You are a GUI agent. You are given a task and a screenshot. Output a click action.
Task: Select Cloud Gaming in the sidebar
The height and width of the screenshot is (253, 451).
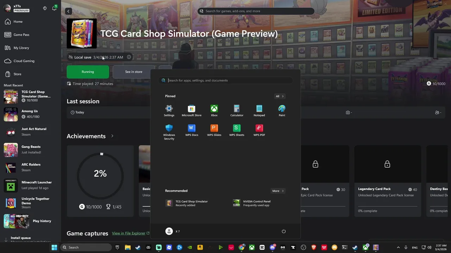[x=30, y=61]
